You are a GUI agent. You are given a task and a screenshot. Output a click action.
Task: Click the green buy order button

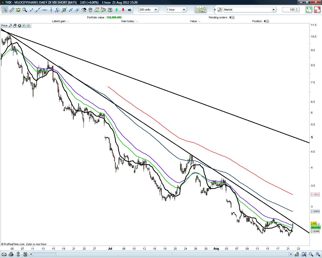pos(309,10)
